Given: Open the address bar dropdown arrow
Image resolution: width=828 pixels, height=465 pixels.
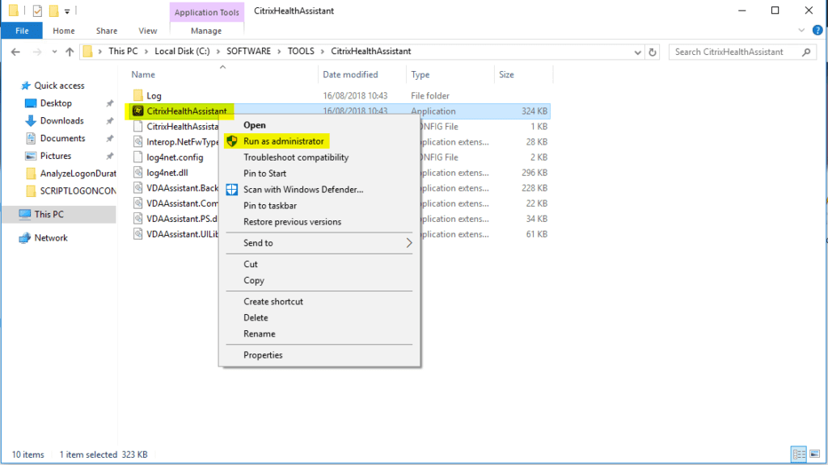Looking at the screenshot, I should [639, 51].
